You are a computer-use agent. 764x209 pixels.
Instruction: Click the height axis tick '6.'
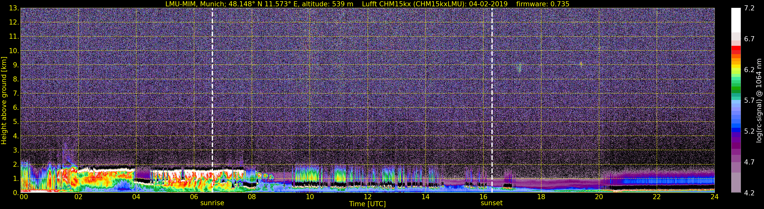(16, 108)
